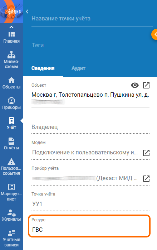This screenshot has height=250, width=157.
Task: Expand the orange side panel handle
Action: tap(154, 34)
